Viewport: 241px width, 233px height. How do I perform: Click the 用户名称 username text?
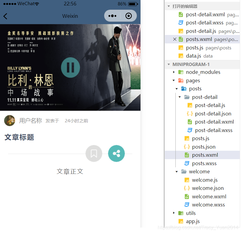pyautogui.click(x=31, y=121)
